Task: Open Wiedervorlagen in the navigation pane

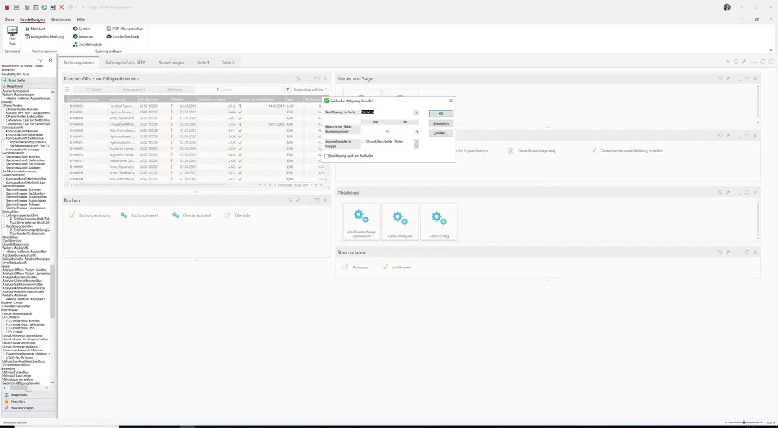Action: coord(27,408)
